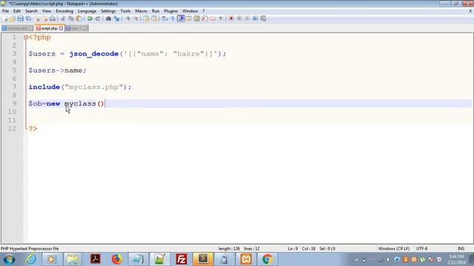Close the current document via toolbar Close icon
Viewport: 474px width, 266px height.
[38, 18]
